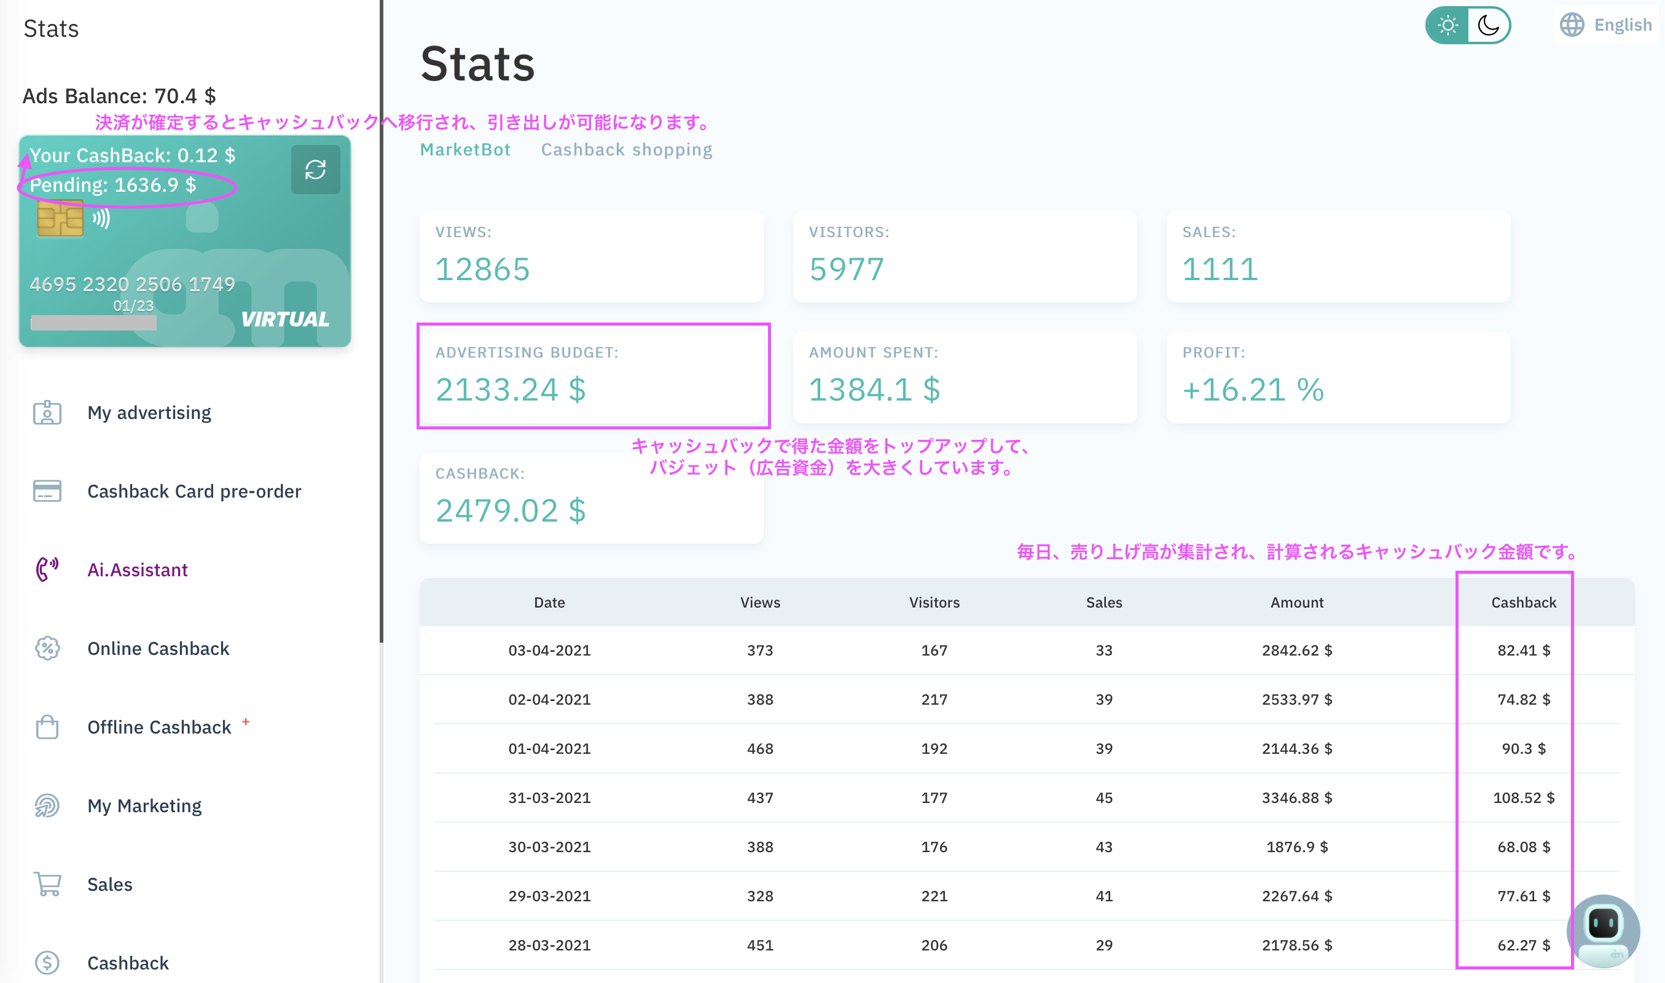Click the My advertising sidebar icon
This screenshot has height=983, width=1665.
pos(47,413)
